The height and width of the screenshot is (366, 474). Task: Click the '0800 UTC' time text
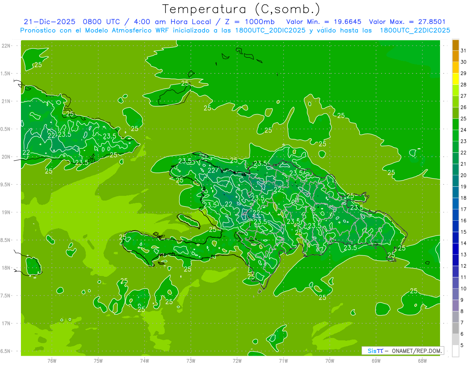click(x=101, y=22)
